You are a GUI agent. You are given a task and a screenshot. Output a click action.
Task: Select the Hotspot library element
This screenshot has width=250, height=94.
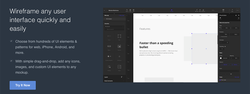(x=109, y=67)
